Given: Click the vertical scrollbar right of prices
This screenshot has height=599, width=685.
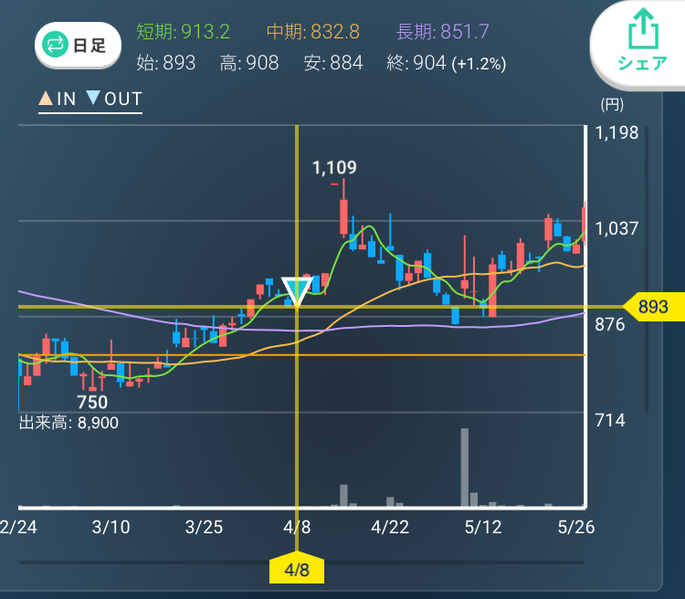Looking at the screenshot, I should [x=646, y=269].
